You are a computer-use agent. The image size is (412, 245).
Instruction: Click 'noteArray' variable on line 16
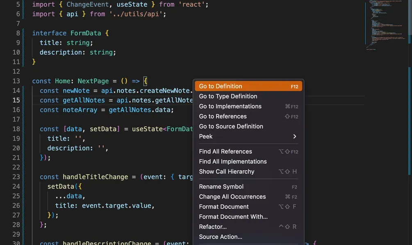click(x=80, y=110)
